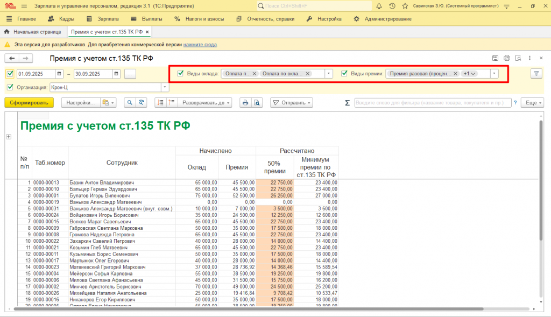This screenshot has height=317, width=551.
Task: Open the Разворачивать до dropdown
Action: click(x=206, y=102)
